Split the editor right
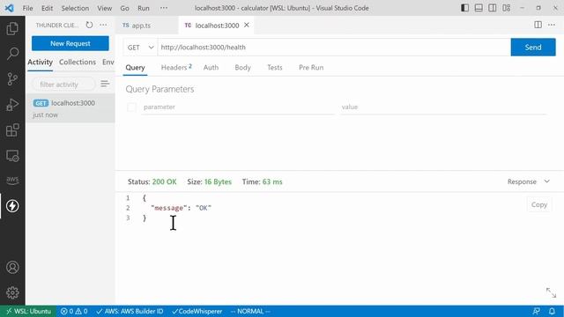The width and height of the screenshot is (564, 317). [538, 25]
